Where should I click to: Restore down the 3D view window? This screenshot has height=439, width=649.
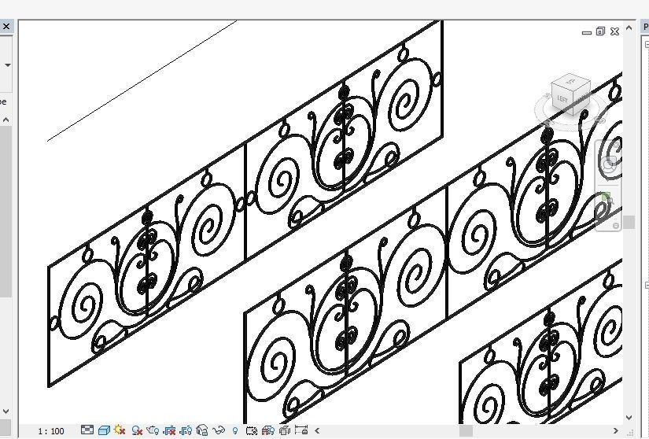pyautogui.click(x=600, y=31)
